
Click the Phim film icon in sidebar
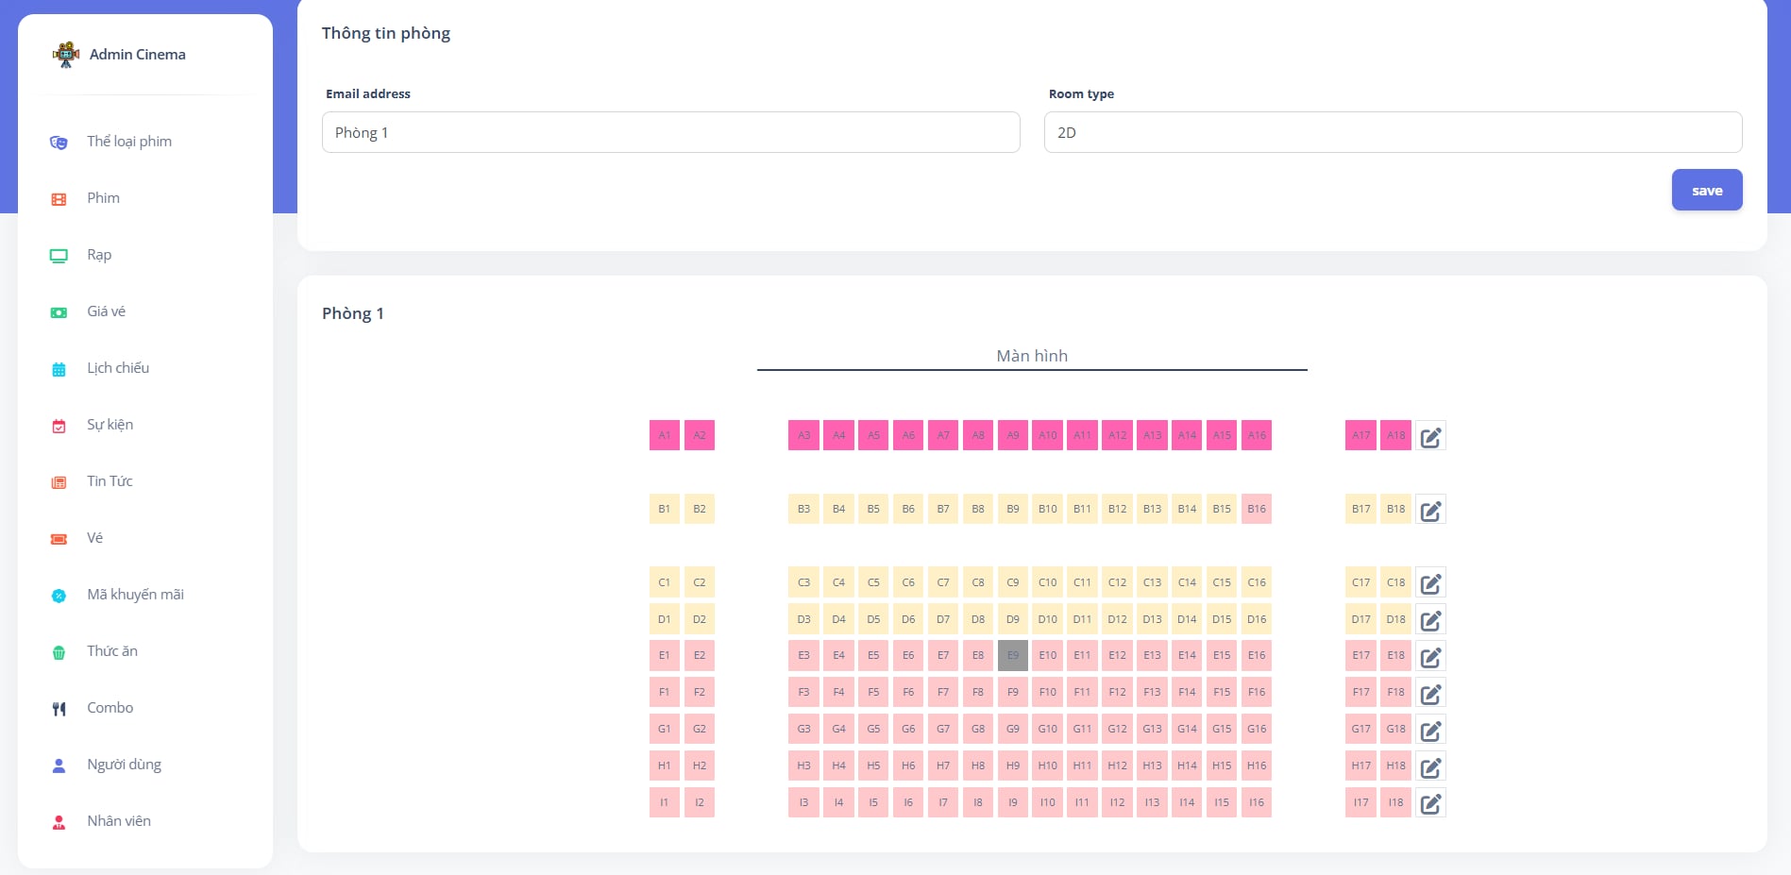pos(59,199)
